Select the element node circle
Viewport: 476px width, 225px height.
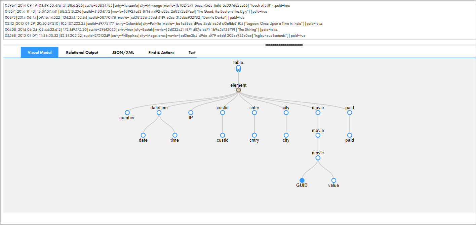point(238,90)
